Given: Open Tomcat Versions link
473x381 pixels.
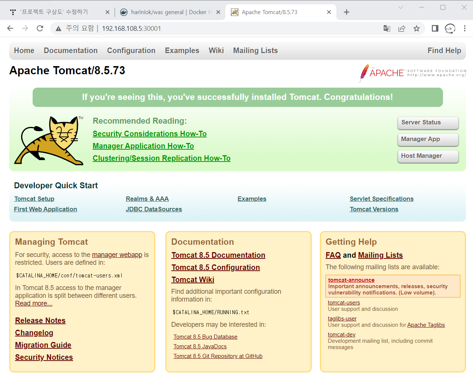Looking at the screenshot, I should [374, 209].
